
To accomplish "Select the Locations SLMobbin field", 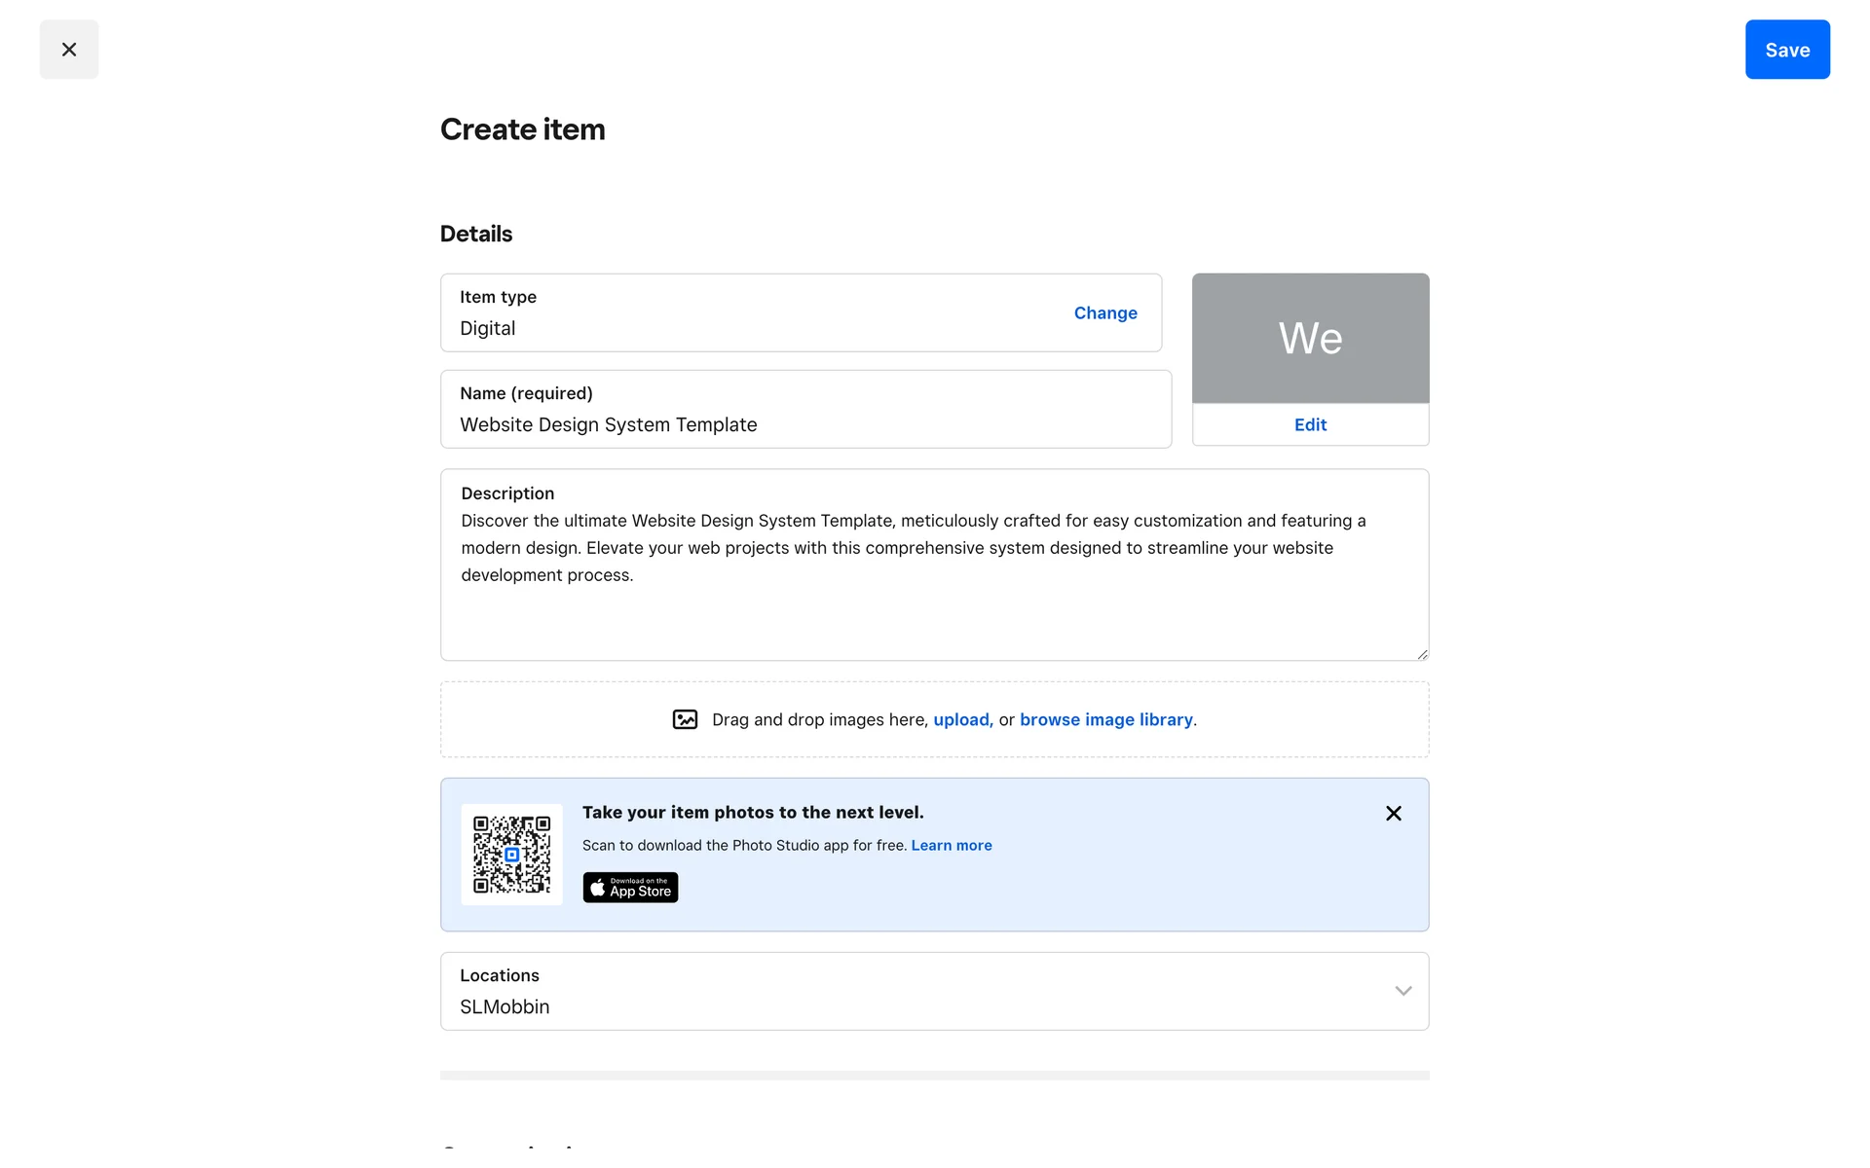I will point(877,993).
